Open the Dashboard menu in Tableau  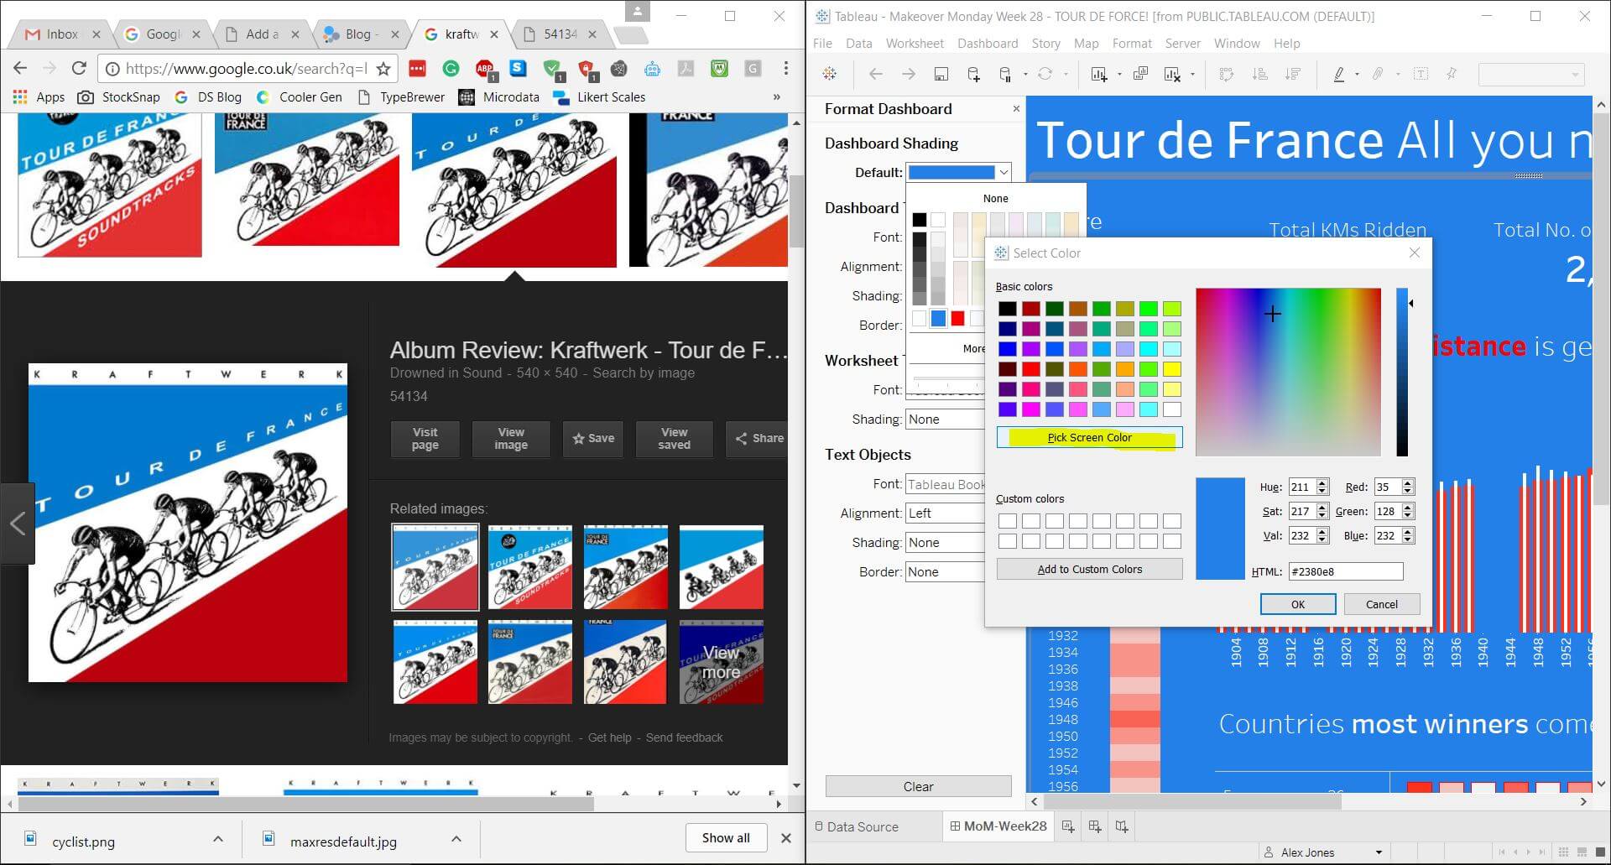[988, 44]
